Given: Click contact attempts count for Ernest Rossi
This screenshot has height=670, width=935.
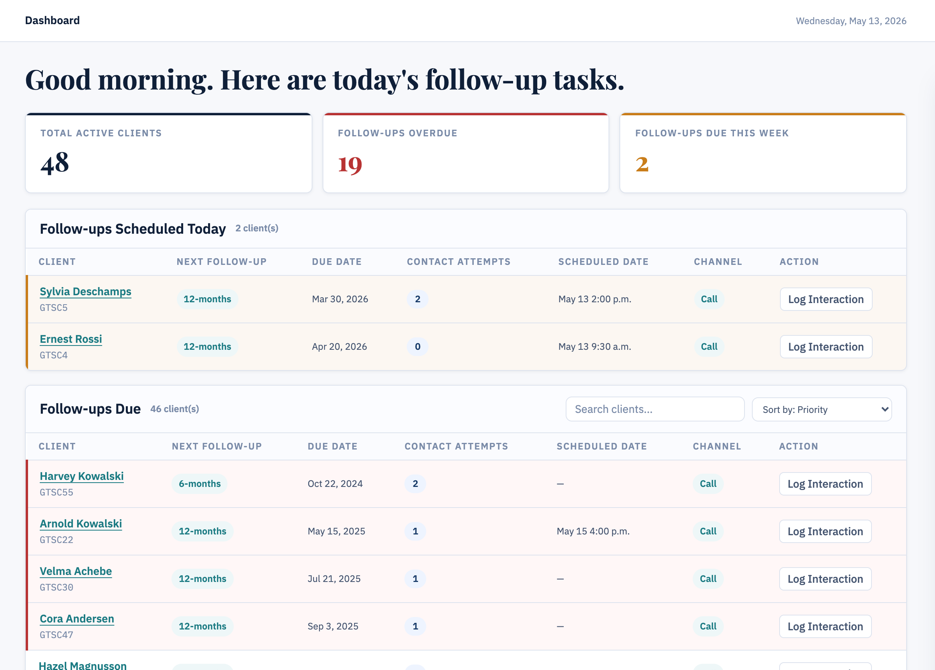Looking at the screenshot, I should coord(418,347).
